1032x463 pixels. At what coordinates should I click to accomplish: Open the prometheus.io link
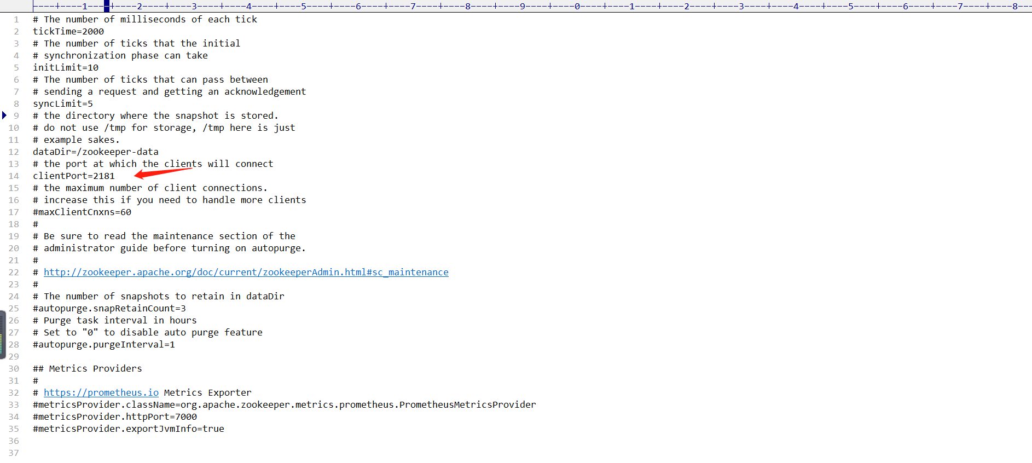(101, 392)
